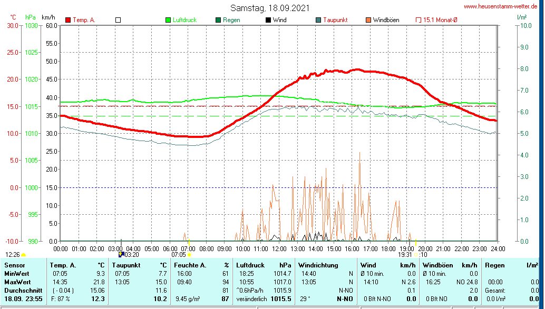This screenshot has height=309, width=545.
Task: Click the MaxWert row label
Action: coord(17,282)
